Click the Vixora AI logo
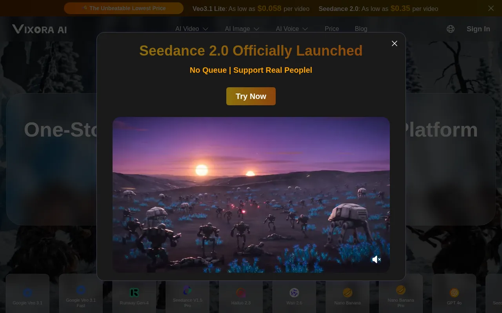The image size is (502, 313). coord(39,29)
